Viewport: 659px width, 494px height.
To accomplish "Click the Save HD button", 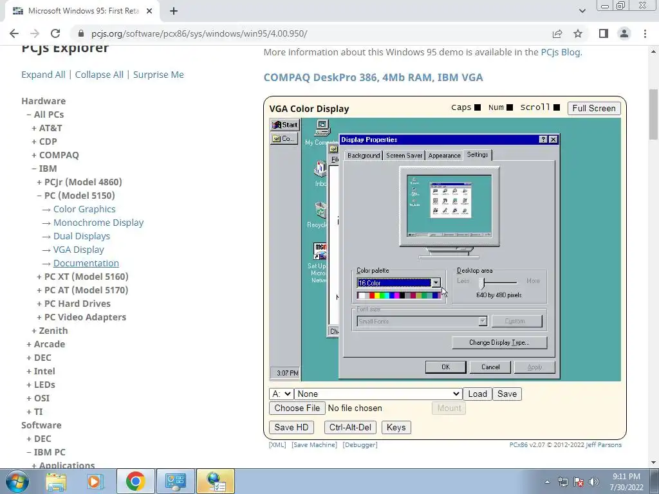I will coord(292,427).
